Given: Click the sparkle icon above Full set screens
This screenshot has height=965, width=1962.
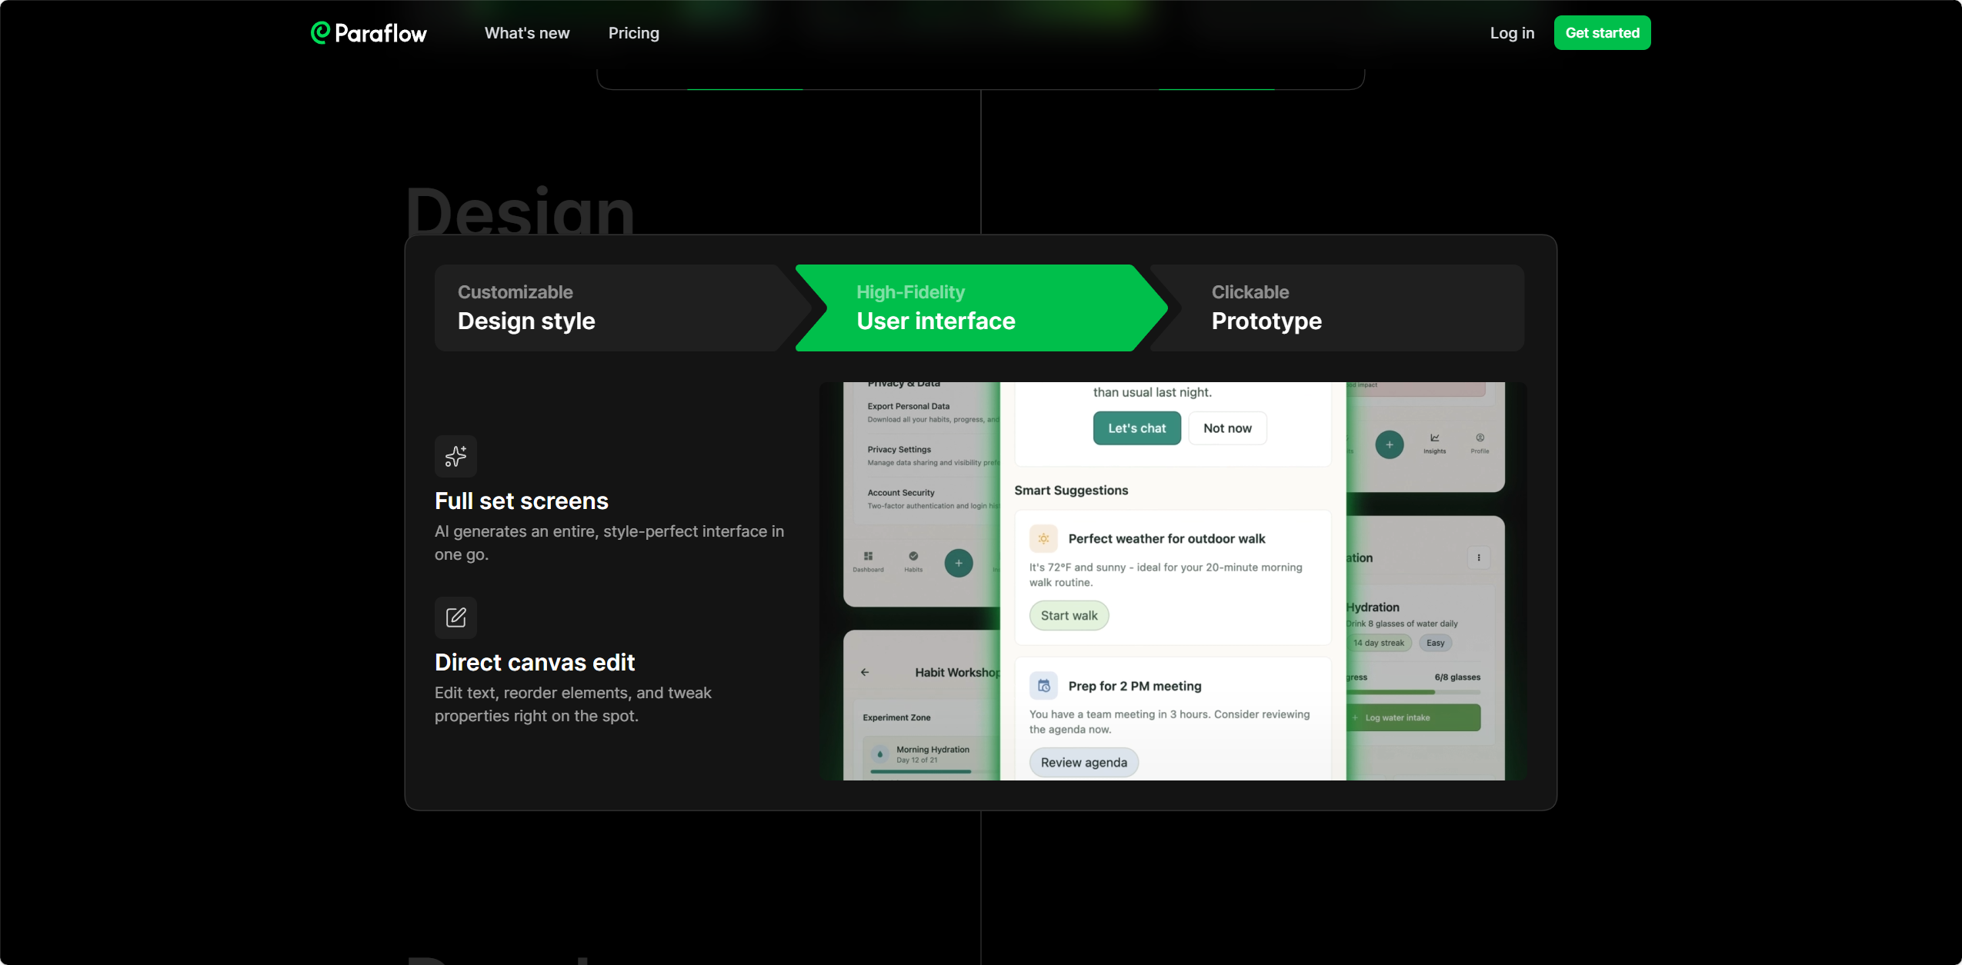Looking at the screenshot, I should [455, 456].
